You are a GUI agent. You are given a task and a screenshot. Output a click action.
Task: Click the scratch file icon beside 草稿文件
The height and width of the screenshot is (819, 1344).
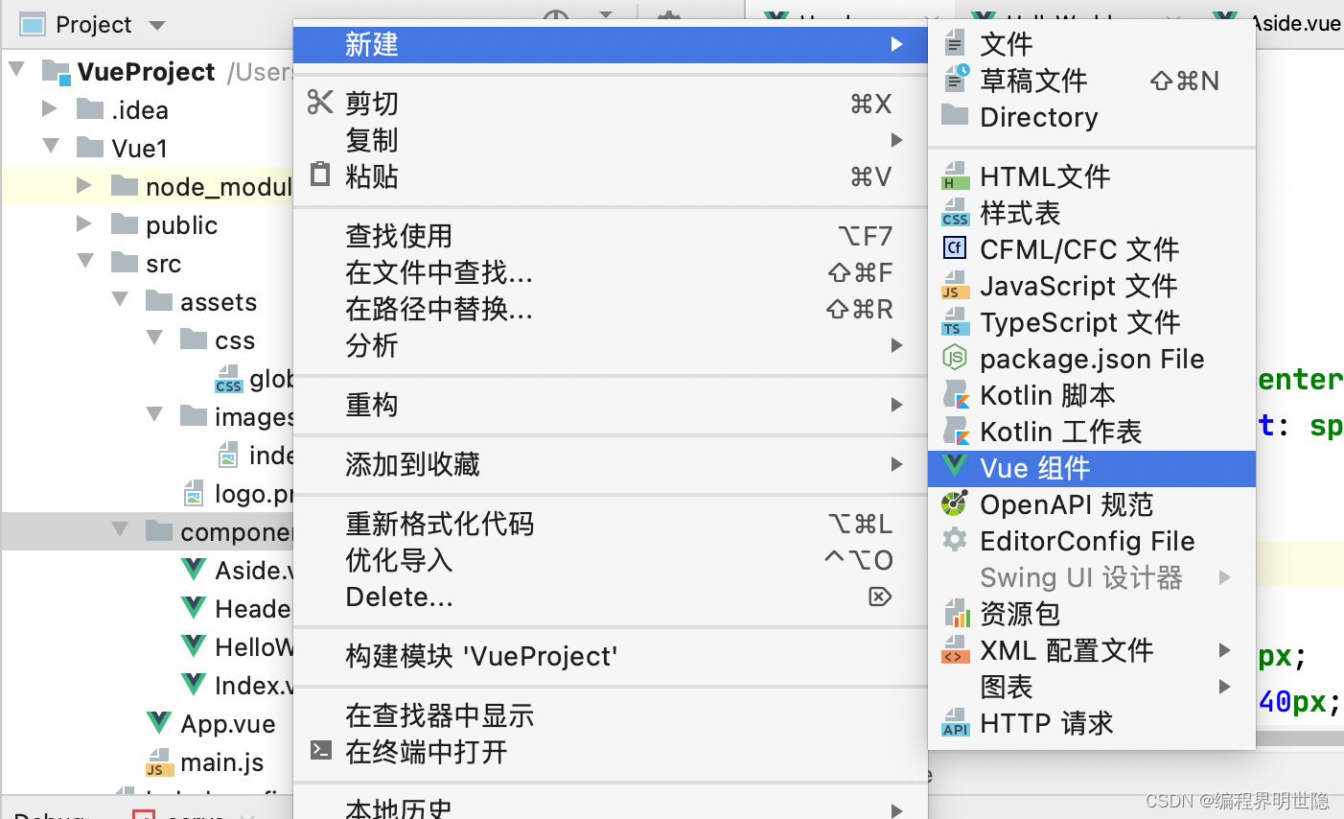point(956,79)
